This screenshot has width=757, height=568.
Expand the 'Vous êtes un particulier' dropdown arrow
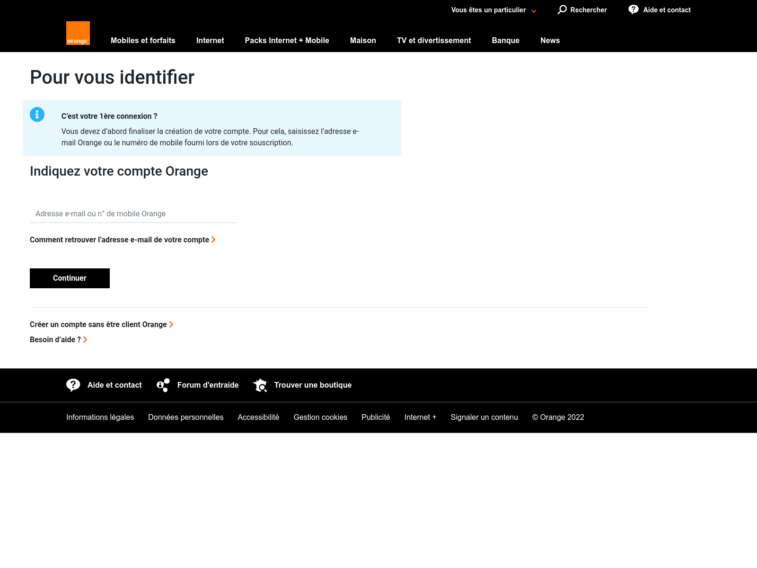click(x=534, y=11)
